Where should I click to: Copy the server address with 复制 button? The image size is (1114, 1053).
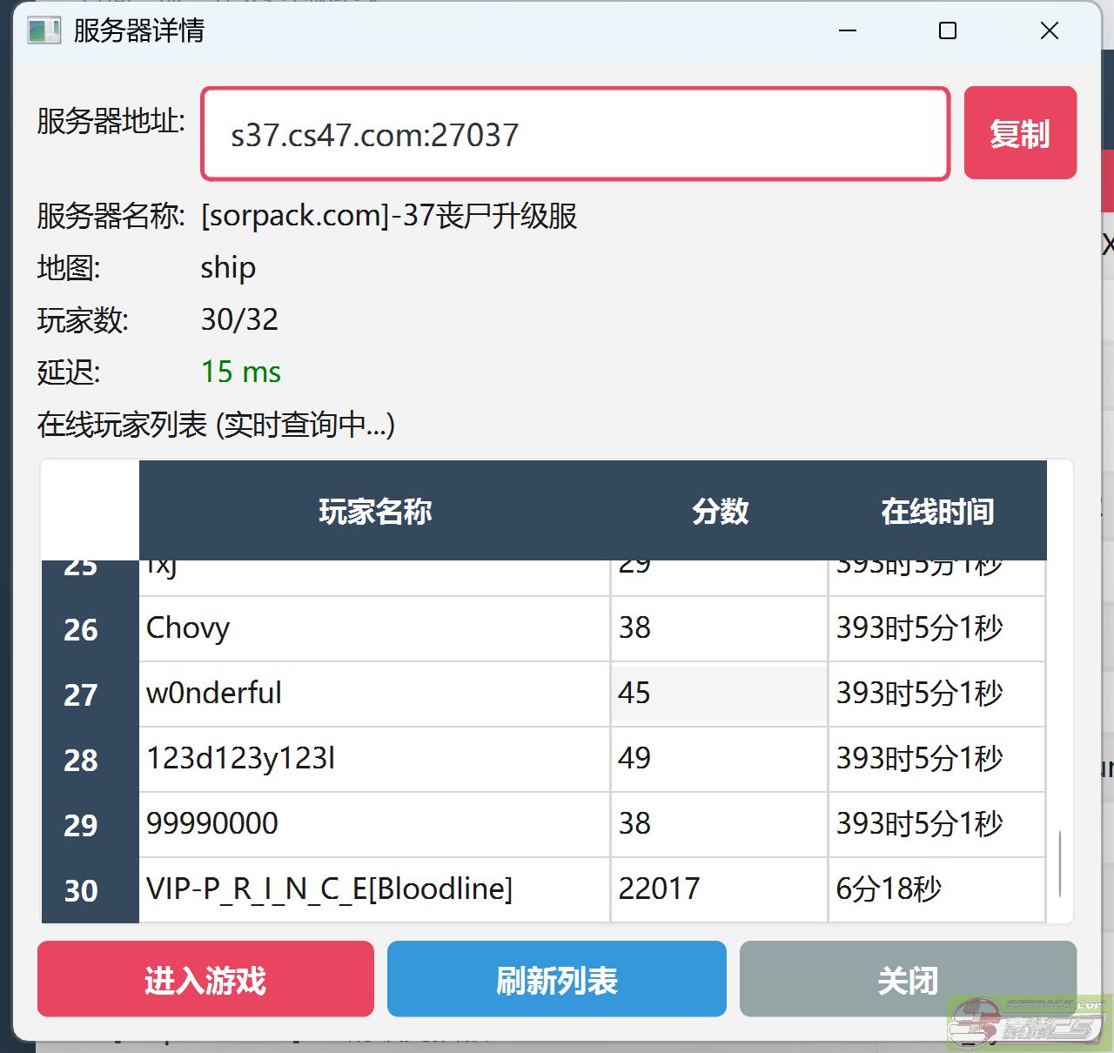coord(1019,133)
